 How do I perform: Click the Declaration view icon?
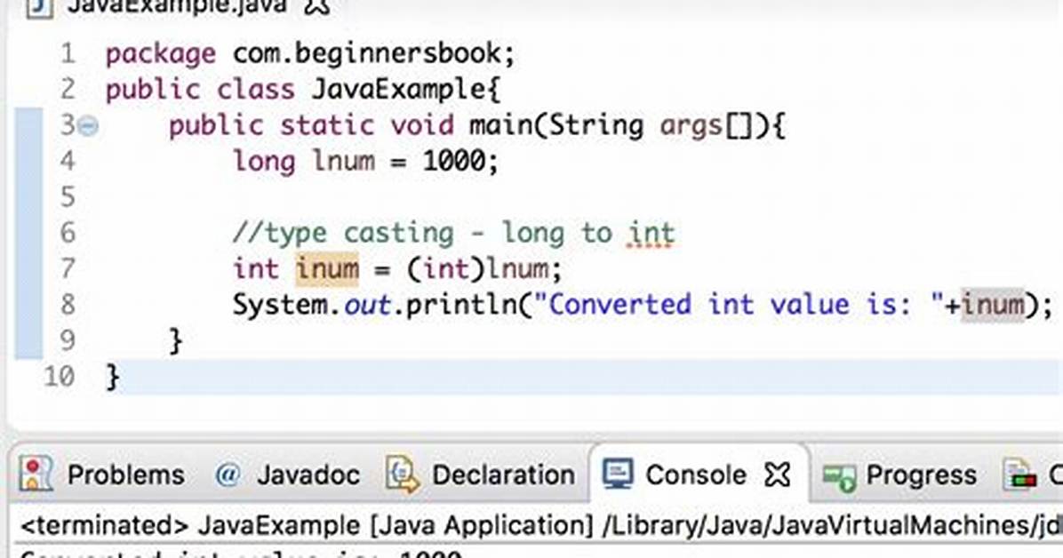click(x=402, y=474)
